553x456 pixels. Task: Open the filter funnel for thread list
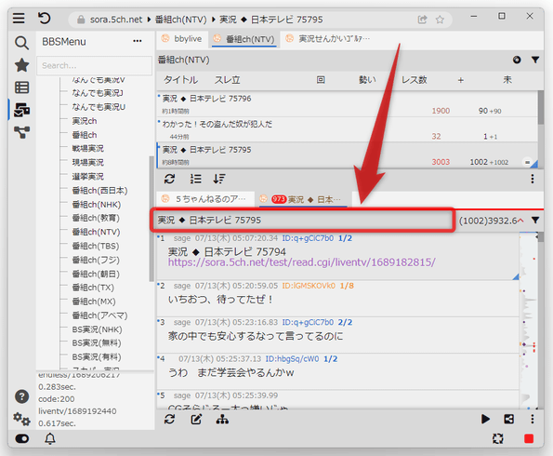(535, 60)
